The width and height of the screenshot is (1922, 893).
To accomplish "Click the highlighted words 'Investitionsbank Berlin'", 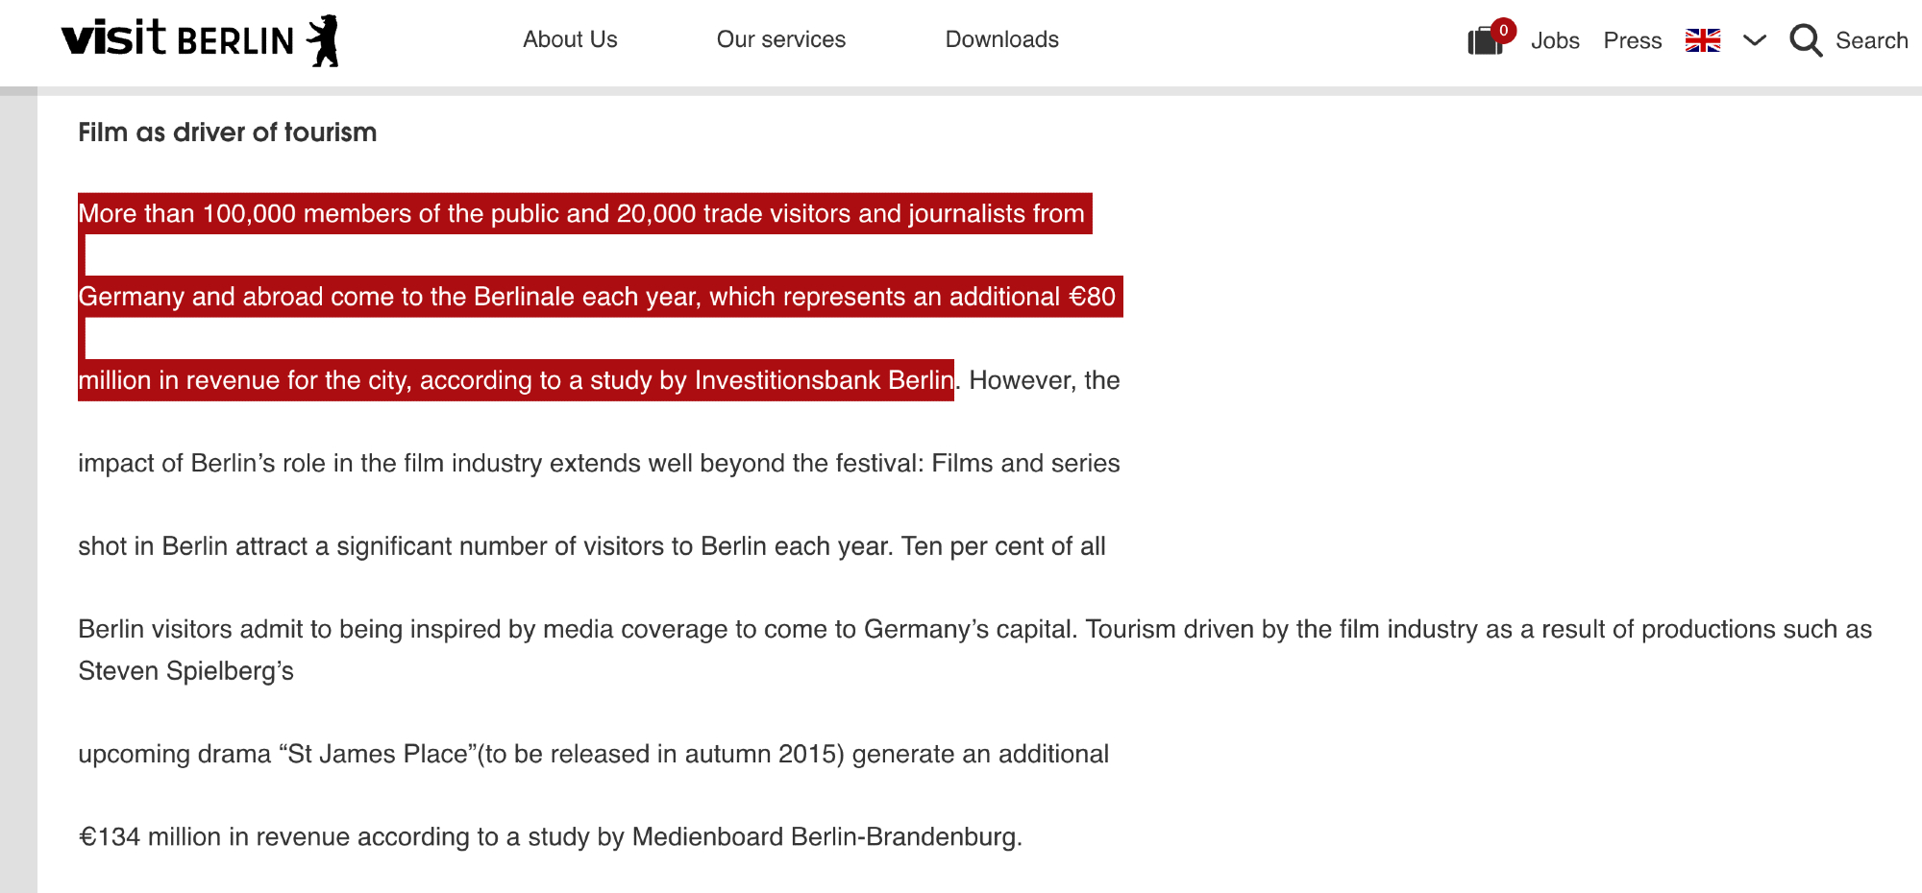I will point(824,380).
